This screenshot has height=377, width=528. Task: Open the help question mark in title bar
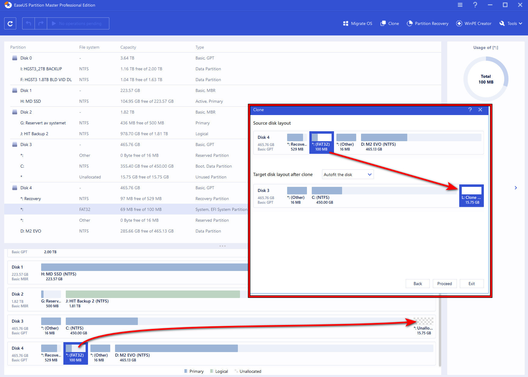475,5
